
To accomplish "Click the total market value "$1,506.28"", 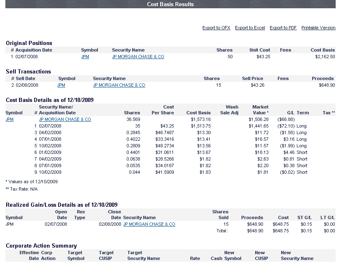I will [x=258, y=119].
